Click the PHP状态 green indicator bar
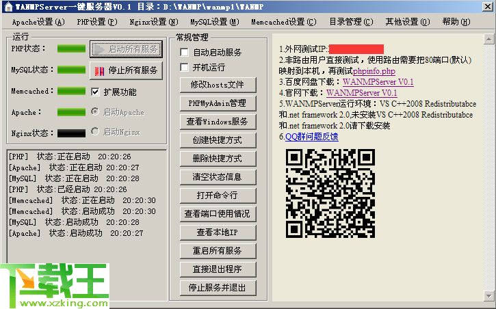This screenshot has width=496, height=309. click(71, 49)
